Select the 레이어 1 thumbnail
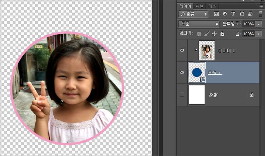265x156 pixels. coord(207,50)
